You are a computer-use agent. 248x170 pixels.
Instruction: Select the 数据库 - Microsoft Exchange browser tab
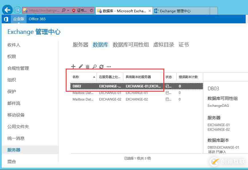tap(124, 11)
